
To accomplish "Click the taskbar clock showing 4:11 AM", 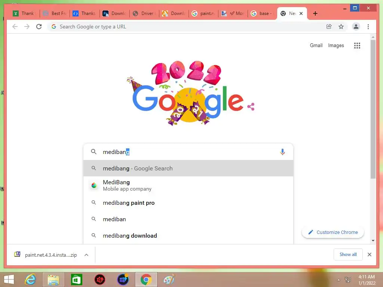I will click(x=367, y=280).
